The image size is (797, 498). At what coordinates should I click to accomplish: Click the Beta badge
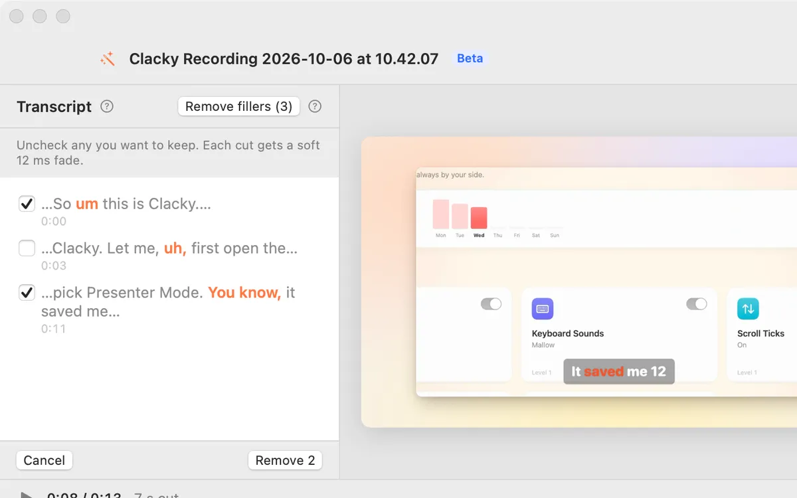[x=470, y=58]
